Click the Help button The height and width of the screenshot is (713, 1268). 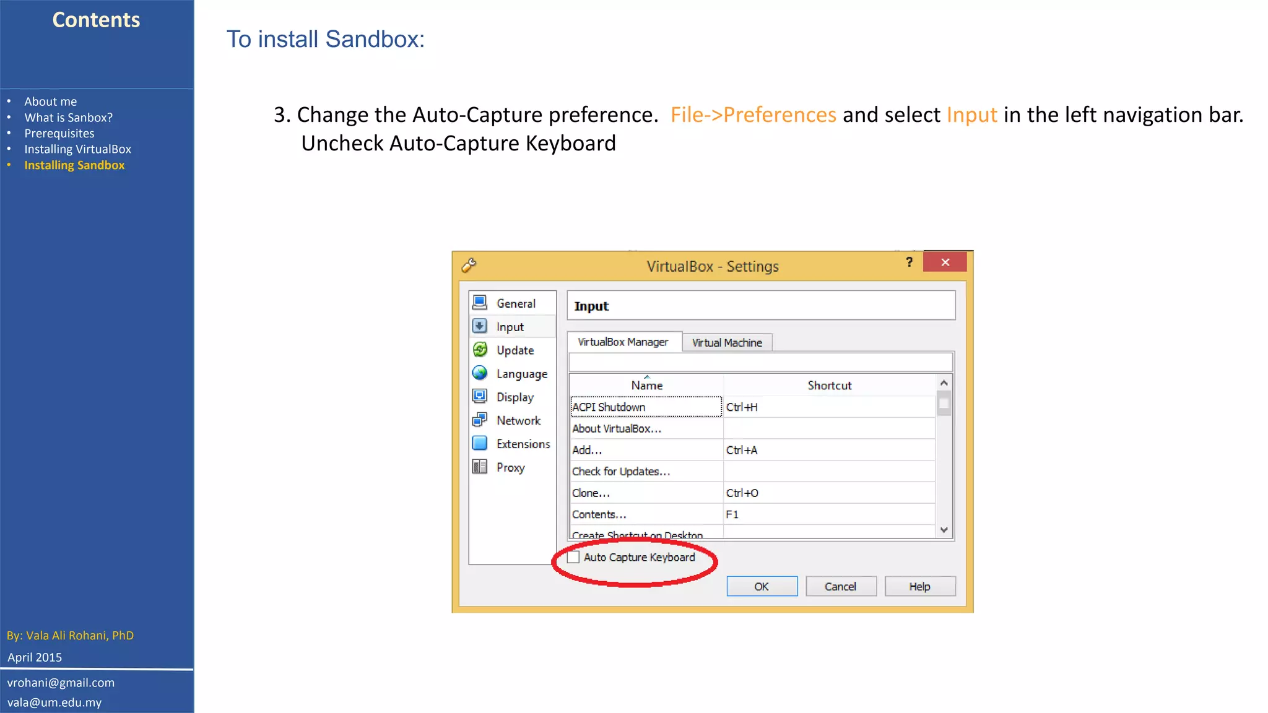click(920, 586)
